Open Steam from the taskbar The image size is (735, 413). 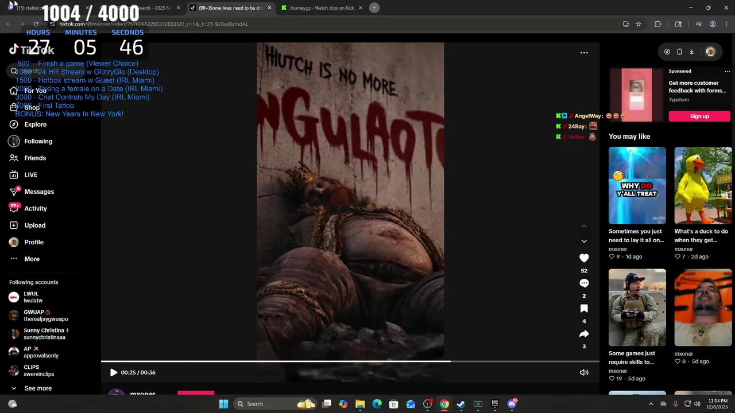pos(461,404)
